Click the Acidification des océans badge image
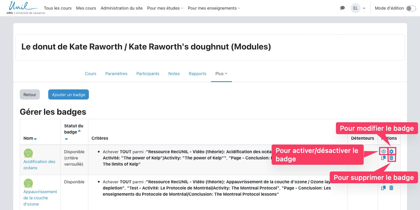 [28, 153]
